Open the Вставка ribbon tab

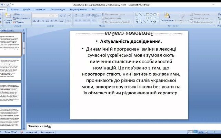tap(14, 10)
